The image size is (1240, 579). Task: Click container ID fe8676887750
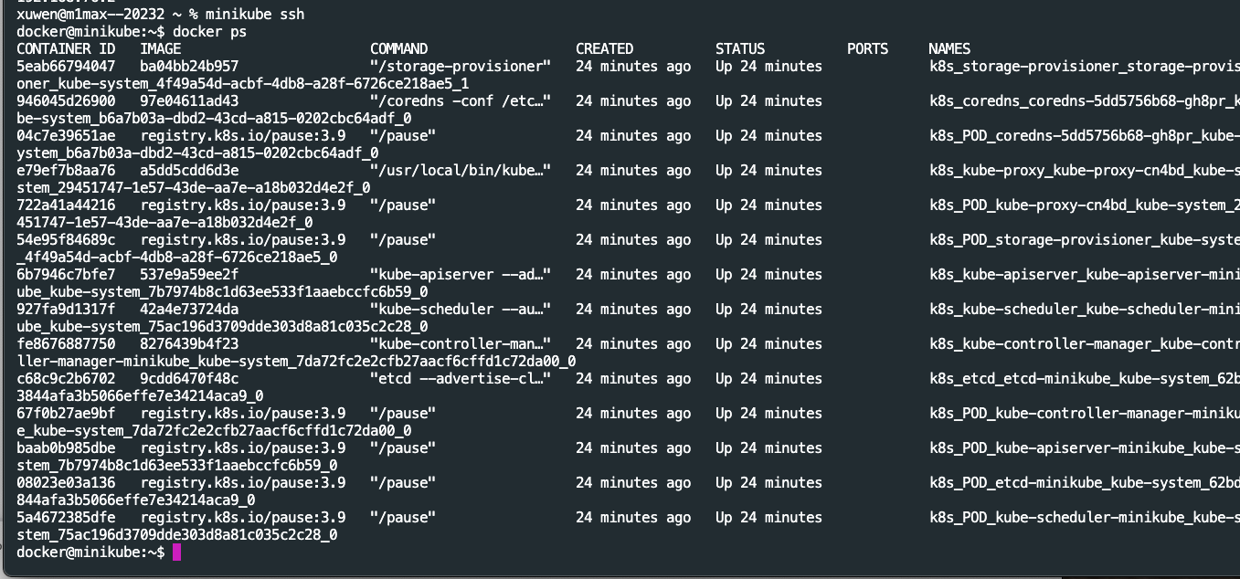(x=66, y=343)
